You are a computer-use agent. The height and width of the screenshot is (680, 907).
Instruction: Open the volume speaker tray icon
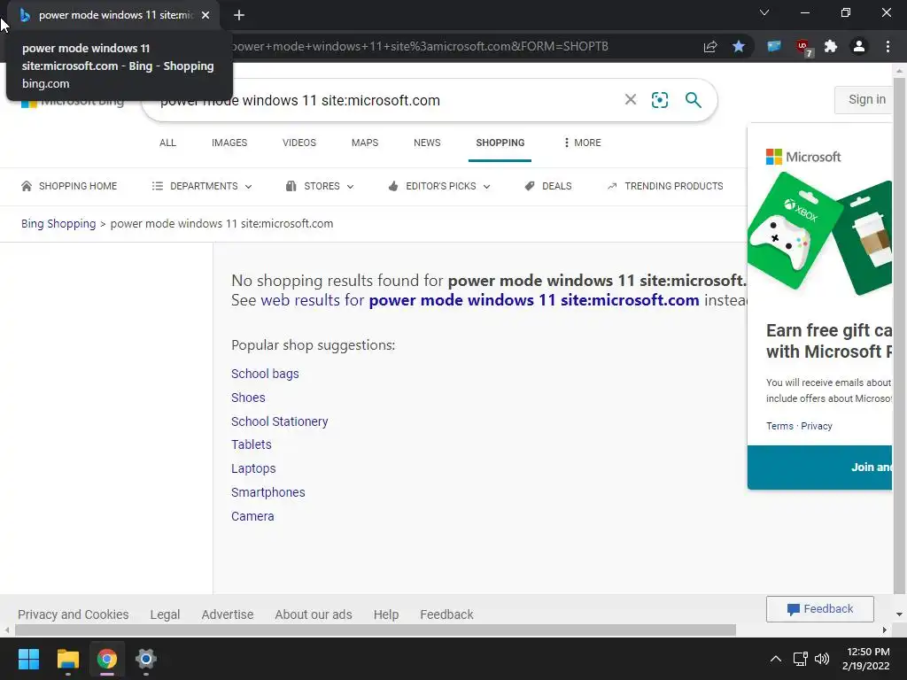[821, 659]
